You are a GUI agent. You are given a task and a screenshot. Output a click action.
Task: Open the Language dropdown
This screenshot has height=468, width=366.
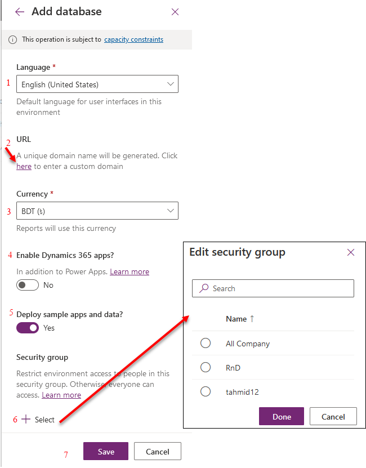[x=97, y=84]
